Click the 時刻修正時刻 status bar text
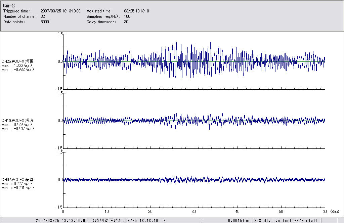This screenshot has height=223, width=344. click(x=129, y=221)
